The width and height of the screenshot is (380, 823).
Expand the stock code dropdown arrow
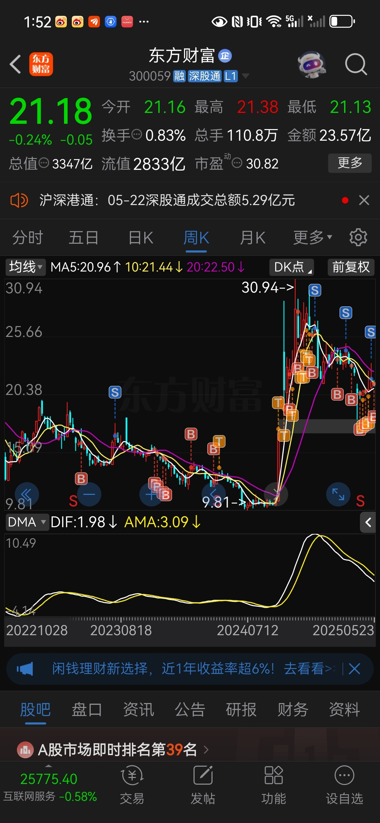pos(245,76)
